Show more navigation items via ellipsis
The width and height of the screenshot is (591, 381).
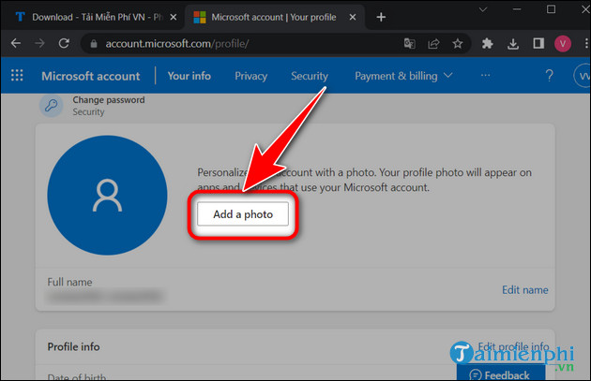tap(486, 75)
